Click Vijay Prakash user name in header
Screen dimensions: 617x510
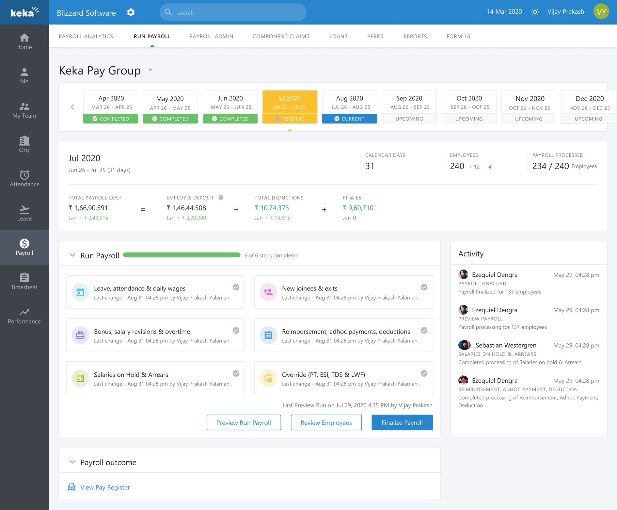[x=566, y=12]
